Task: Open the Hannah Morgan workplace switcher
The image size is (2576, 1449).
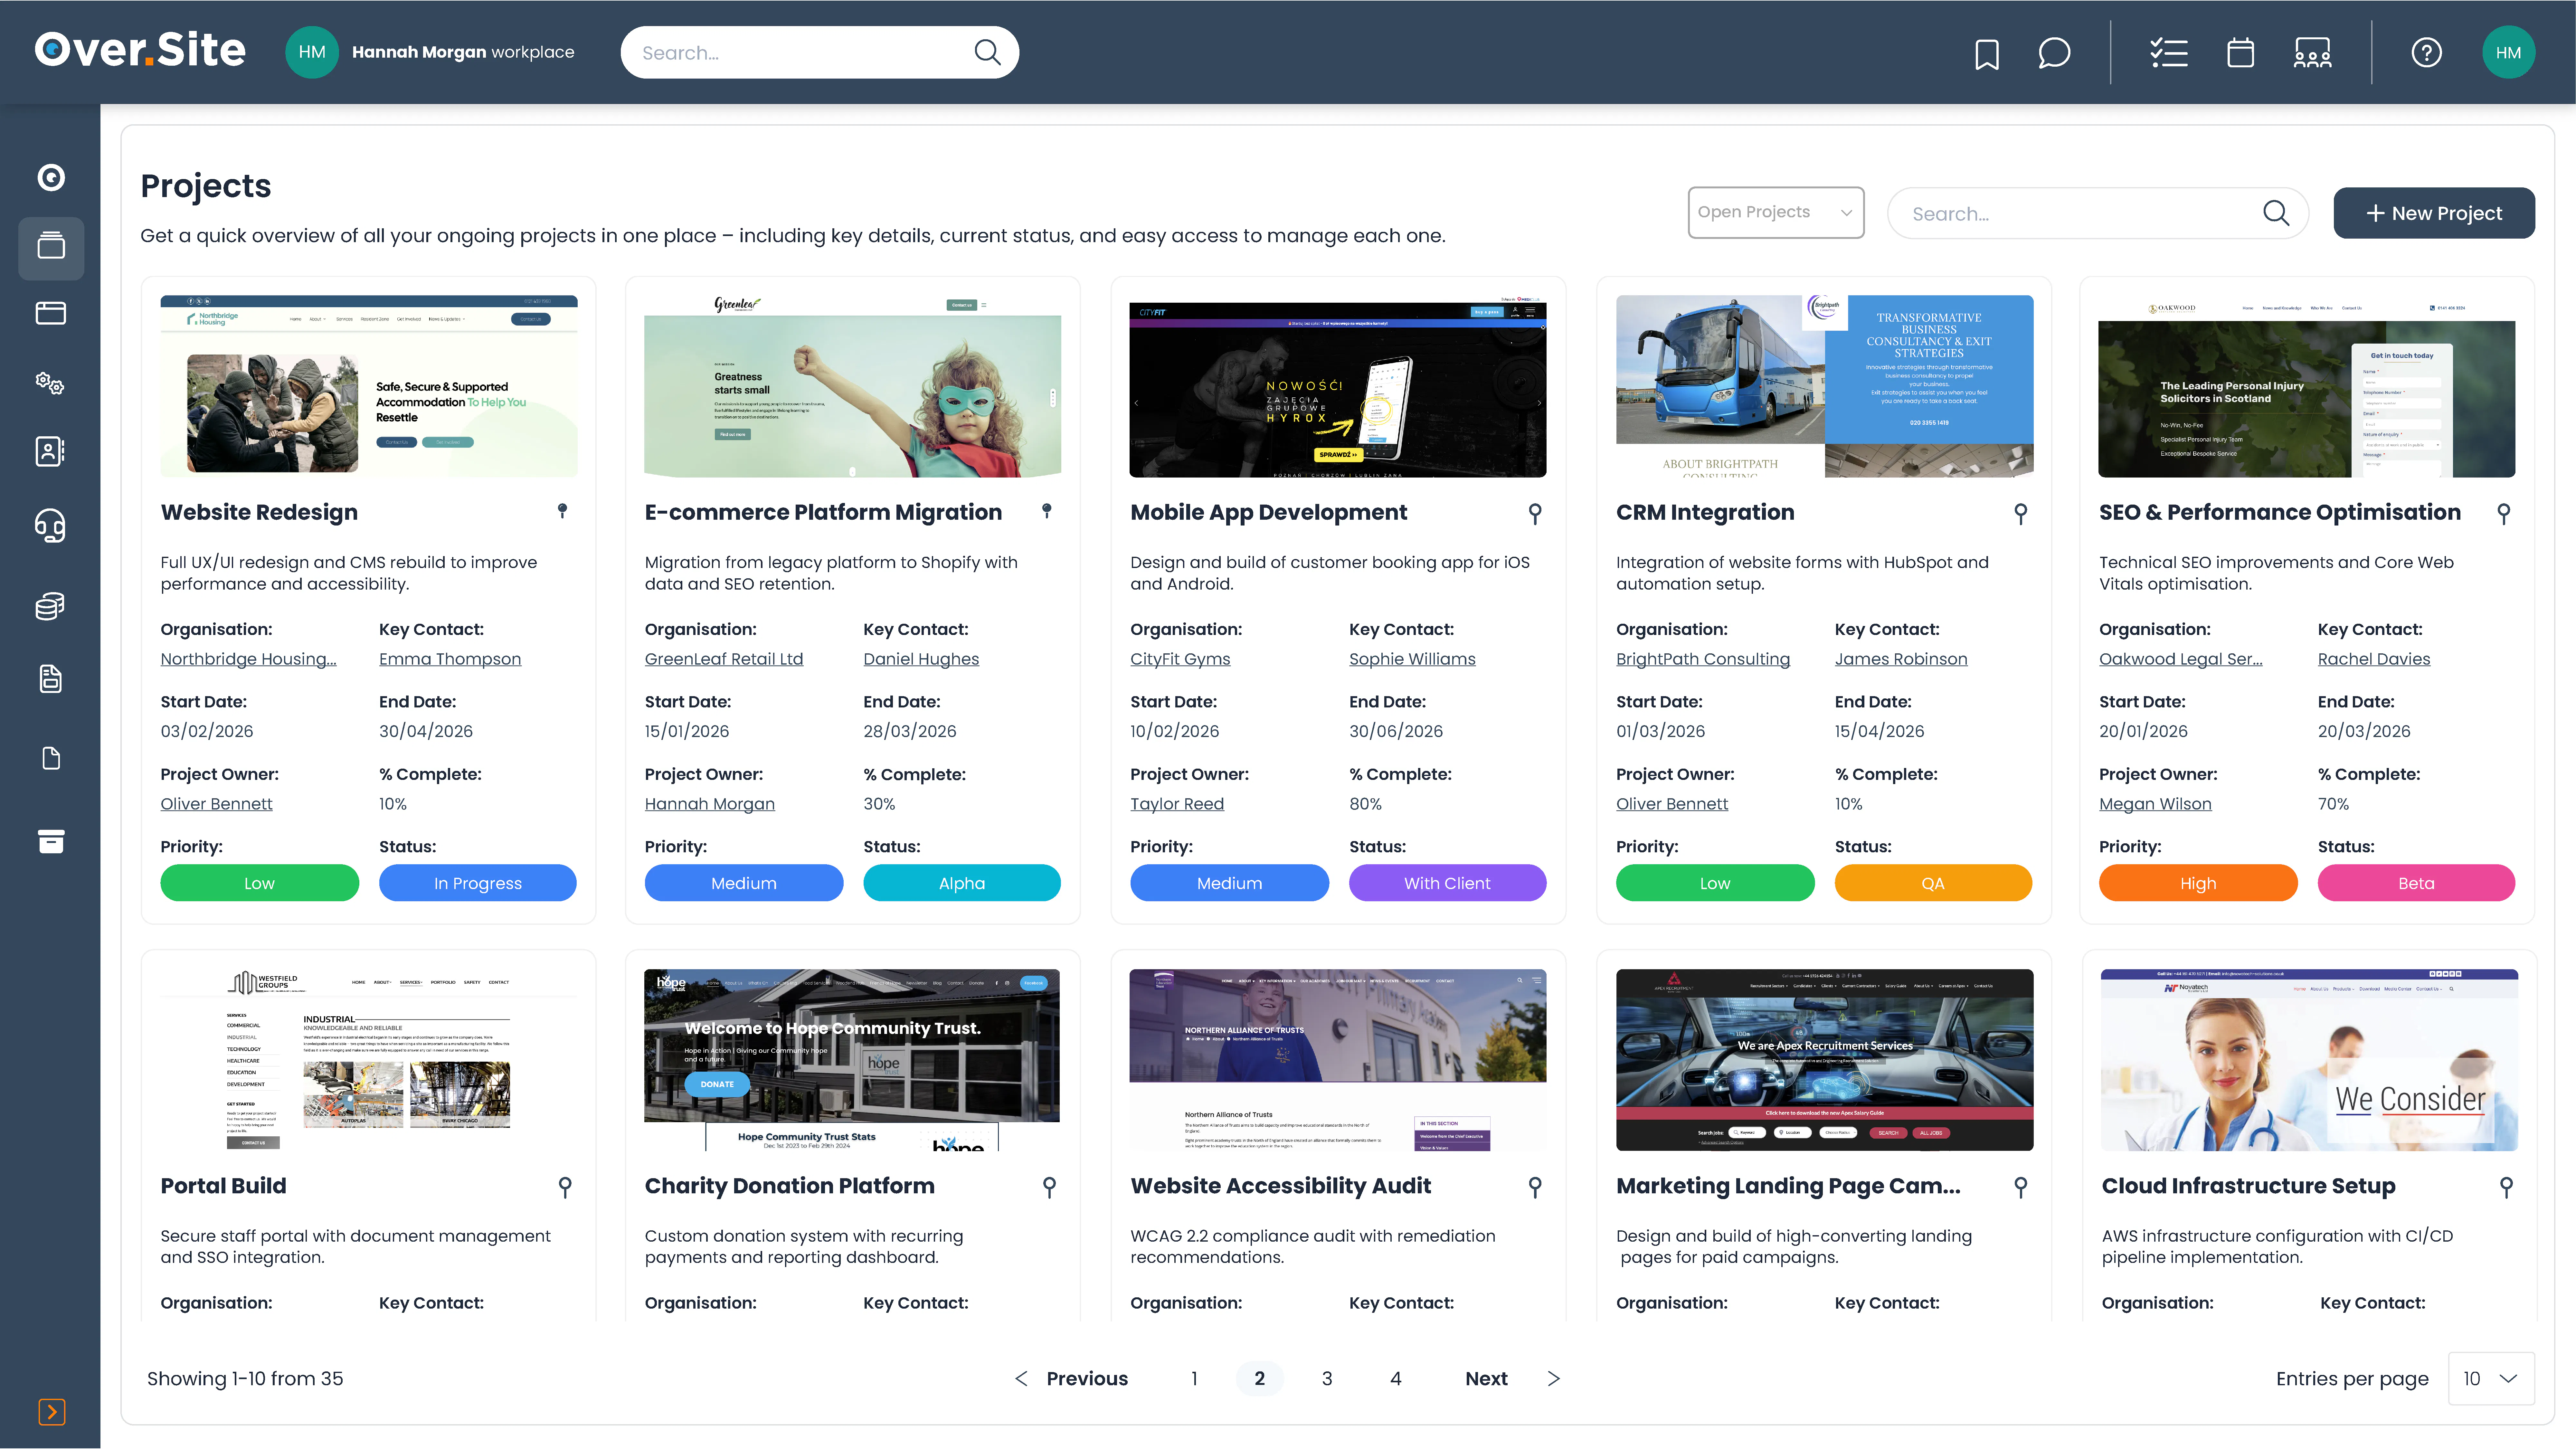Action: click(430, 52)
